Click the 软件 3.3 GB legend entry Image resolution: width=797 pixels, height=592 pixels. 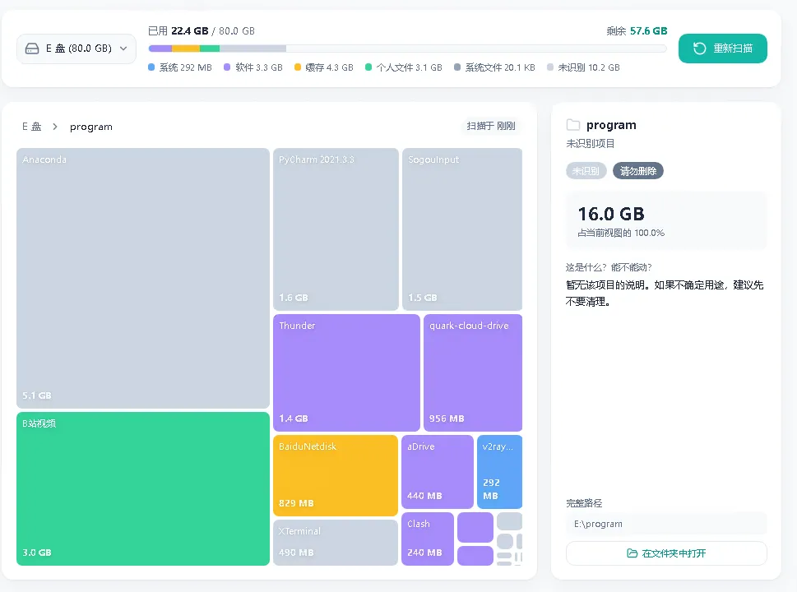[253, 67]
